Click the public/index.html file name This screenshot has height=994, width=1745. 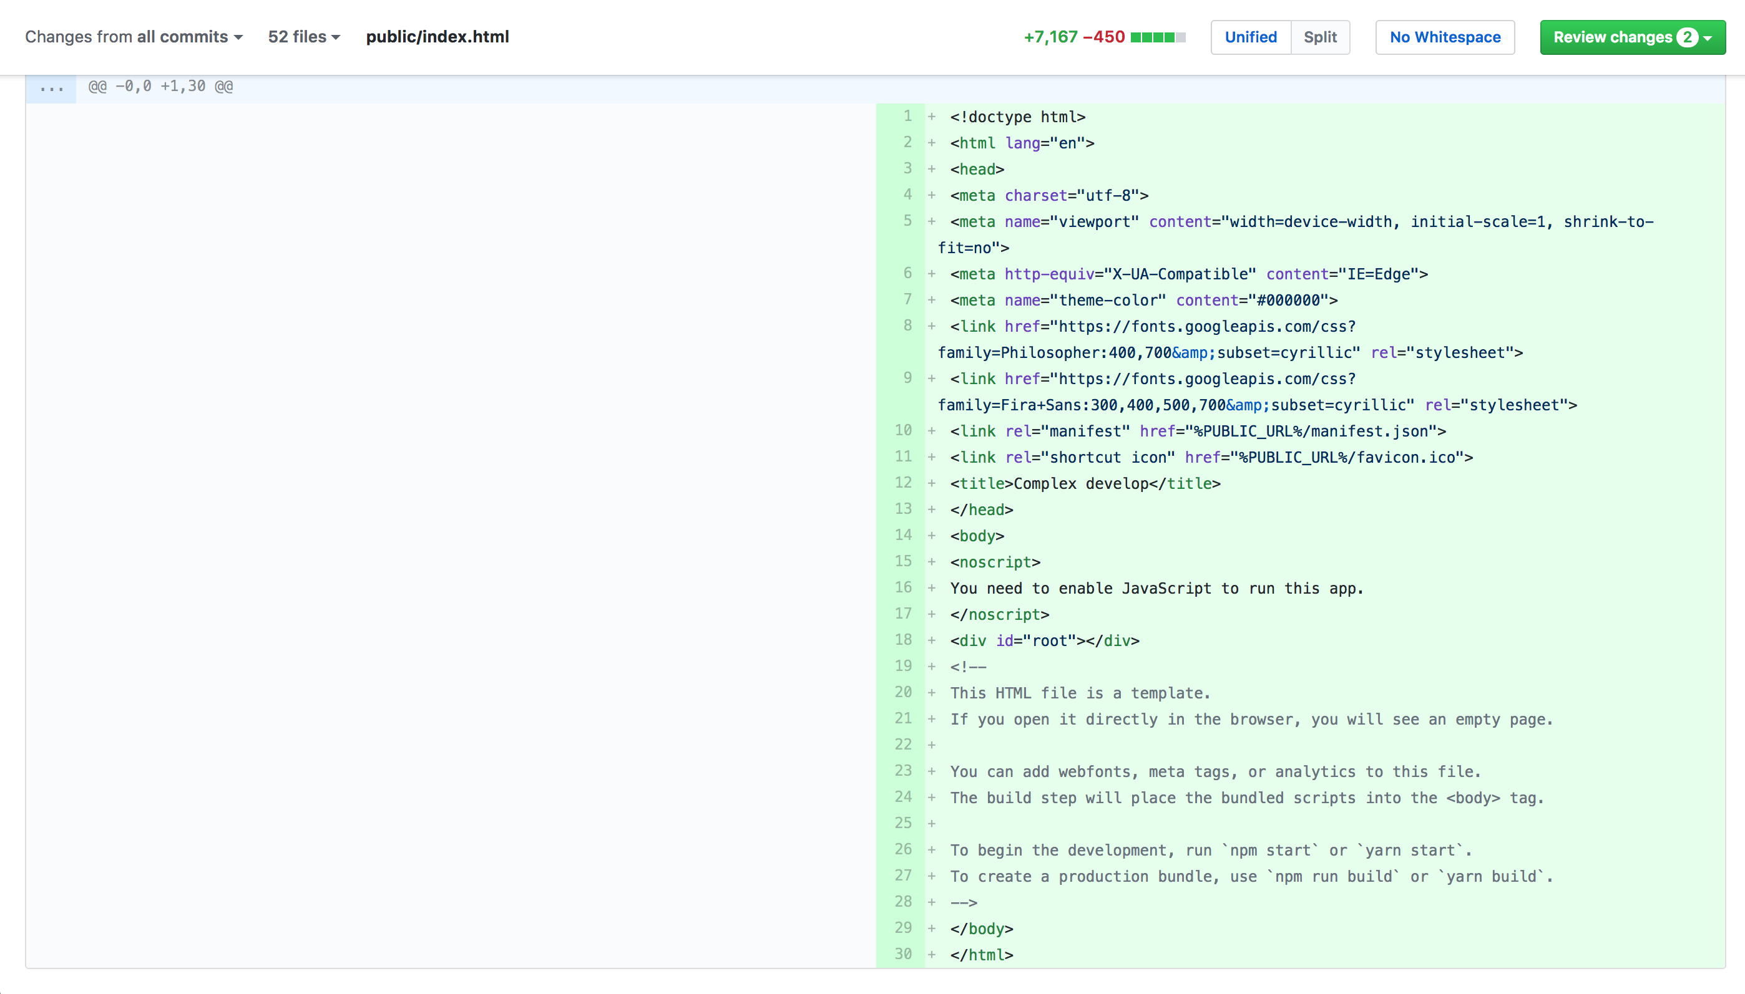point(437,37)
